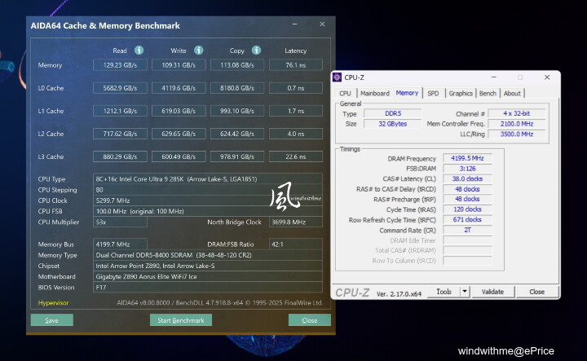Click the FSB:DRAM value 3:126
Viewport: 587px width, 361px height.
coord(467,169)
